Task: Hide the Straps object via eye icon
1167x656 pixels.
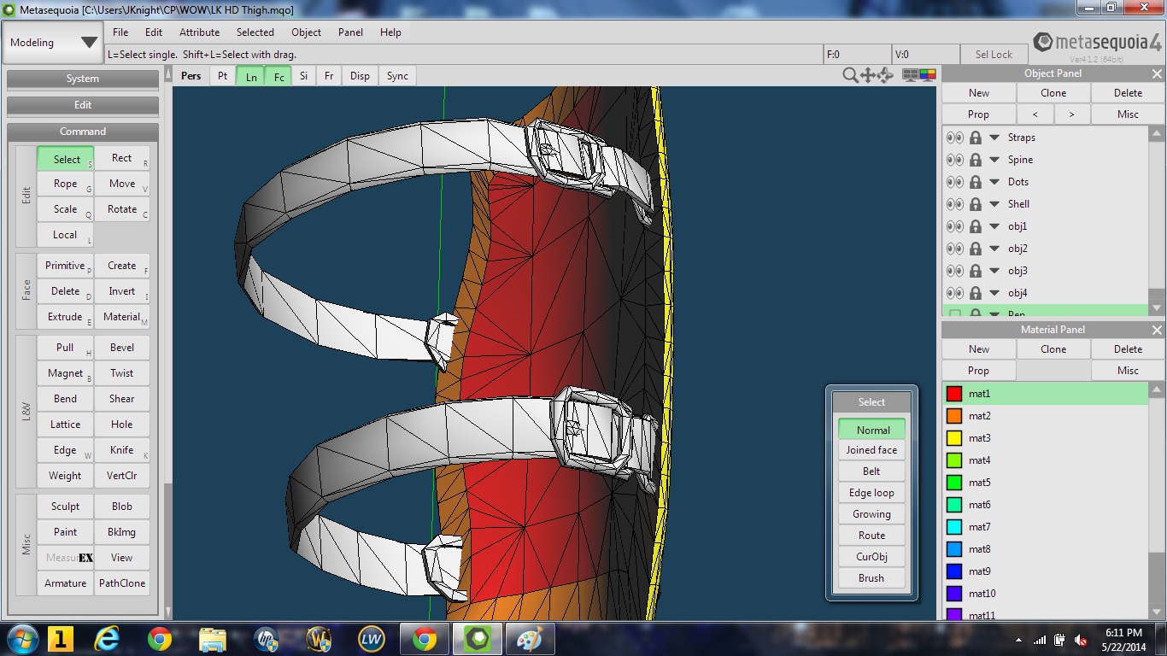Action: tap(954, 138)
